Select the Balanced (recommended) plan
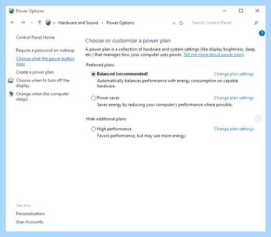 tap(93, 74)
